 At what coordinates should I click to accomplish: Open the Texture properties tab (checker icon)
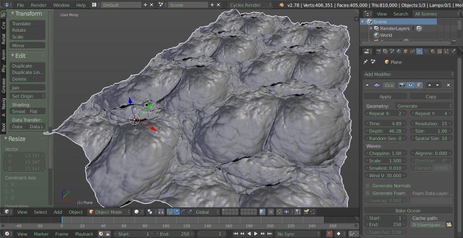(439, 51)
